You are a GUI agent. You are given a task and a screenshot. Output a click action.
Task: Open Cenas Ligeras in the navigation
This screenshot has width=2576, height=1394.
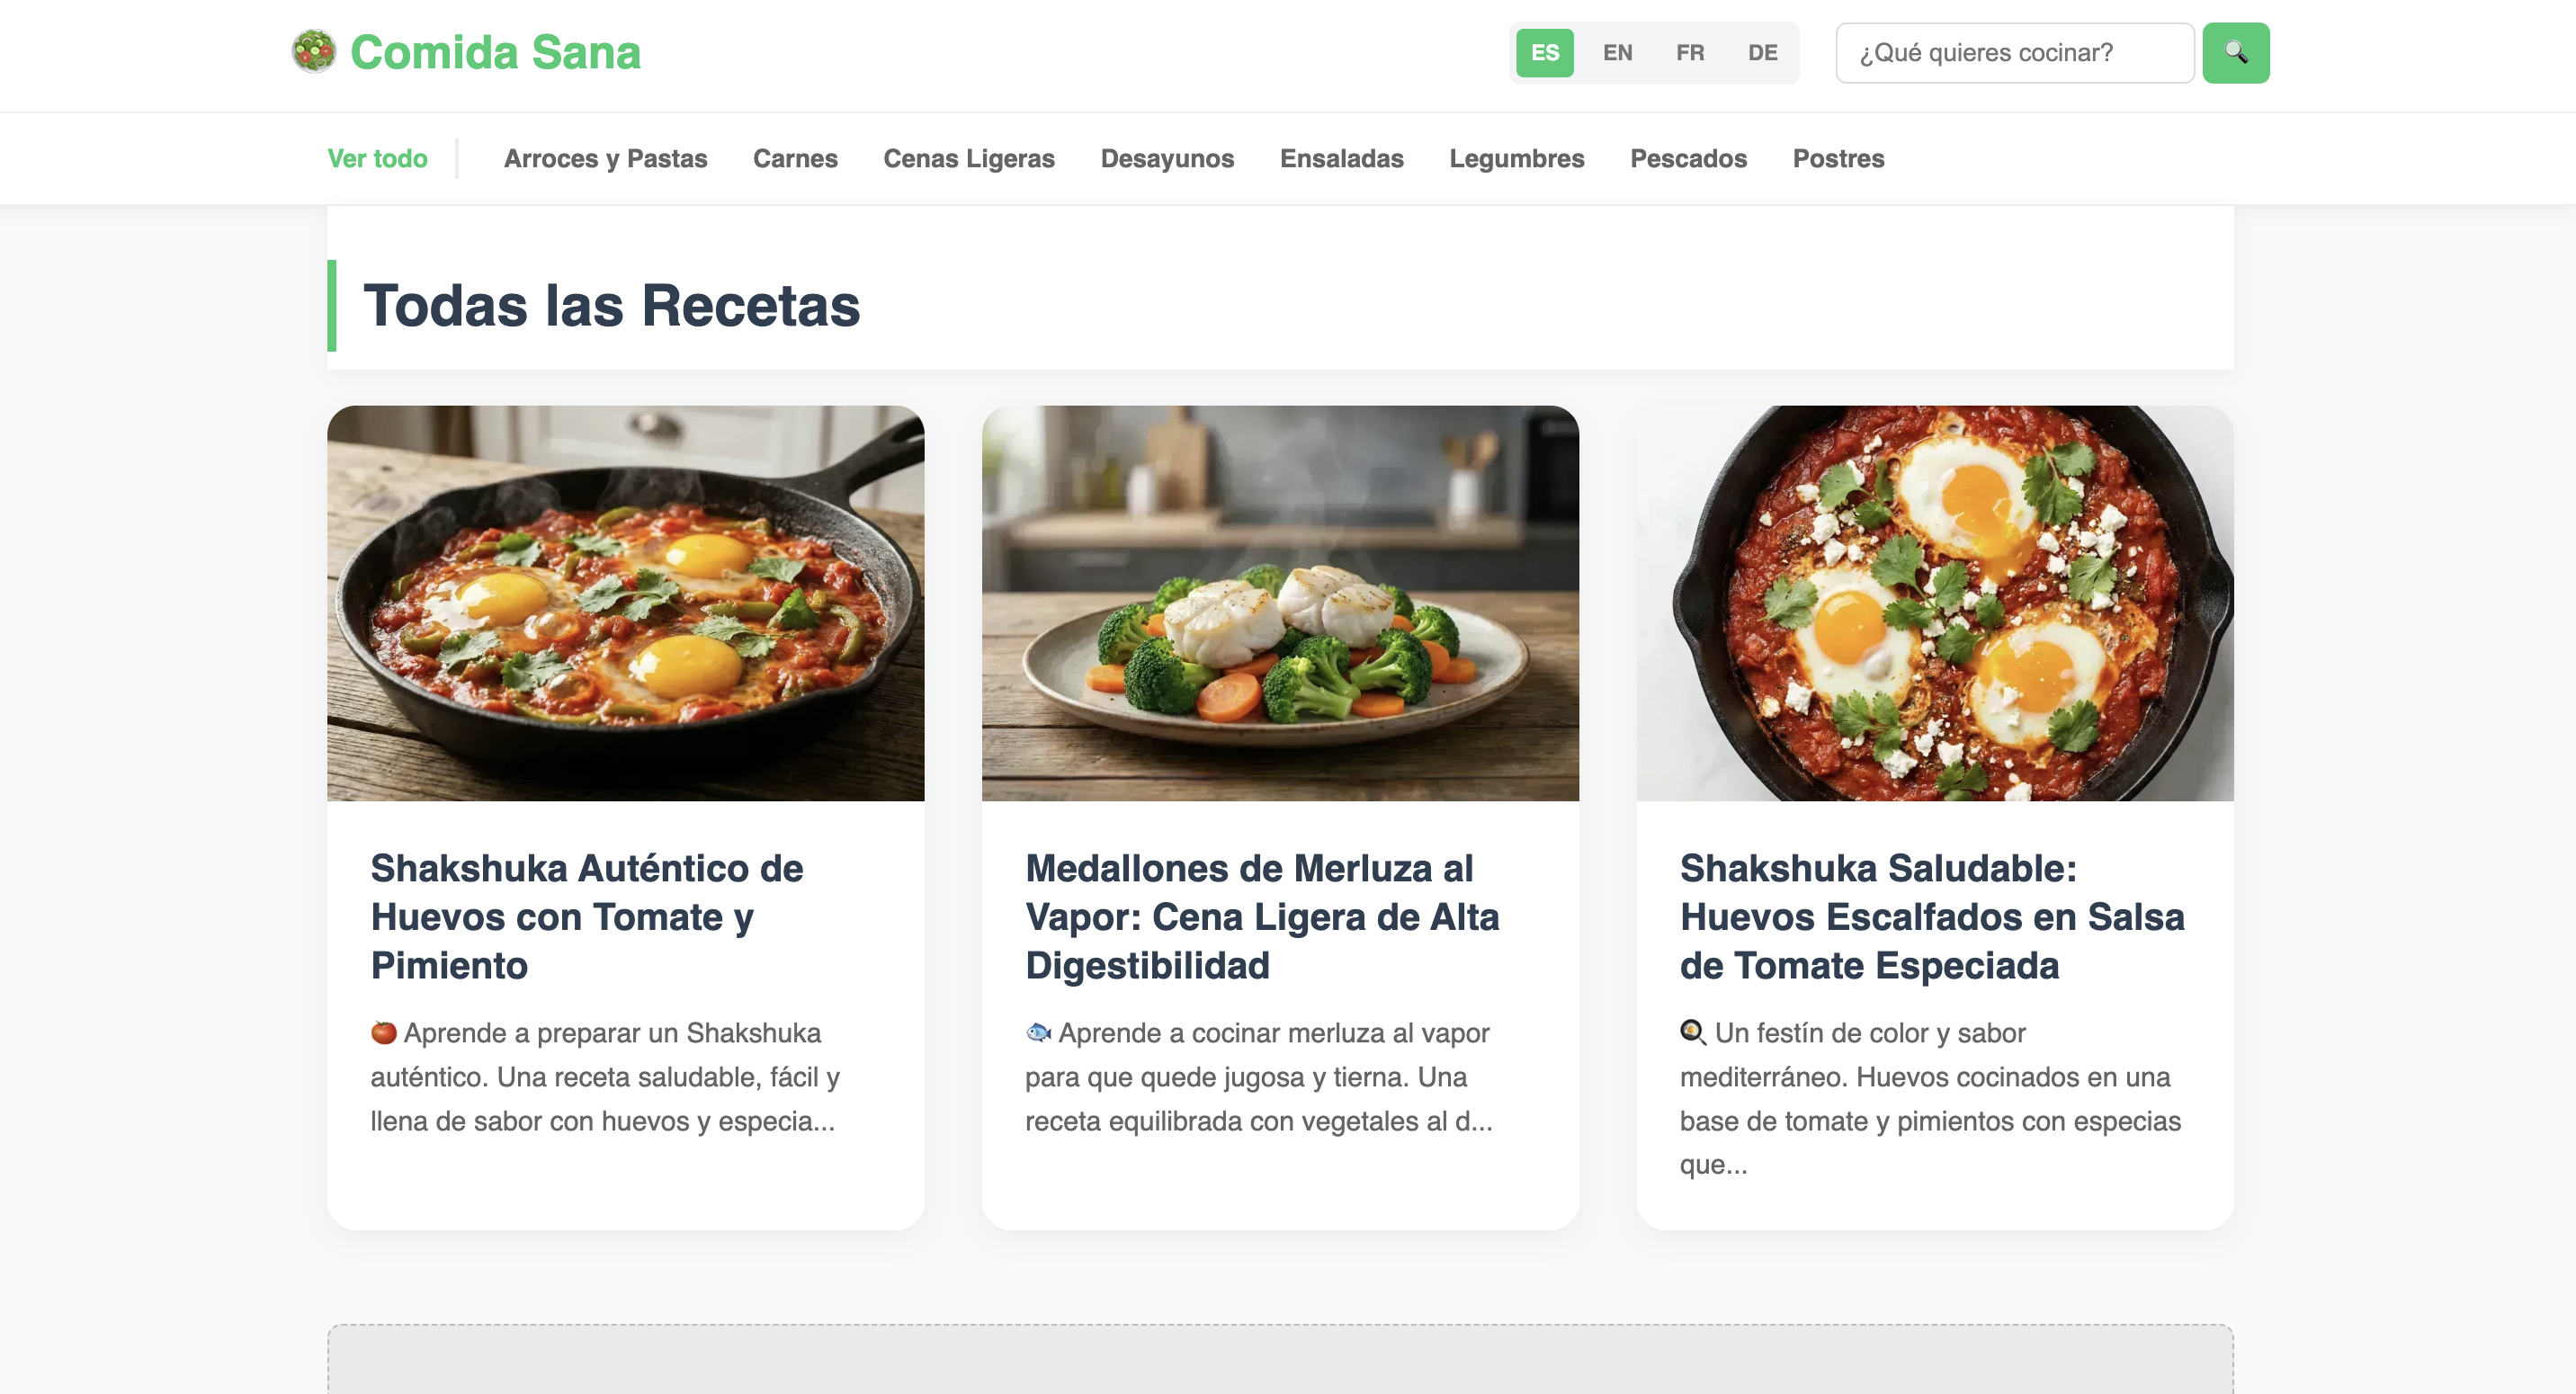point(968,158)
